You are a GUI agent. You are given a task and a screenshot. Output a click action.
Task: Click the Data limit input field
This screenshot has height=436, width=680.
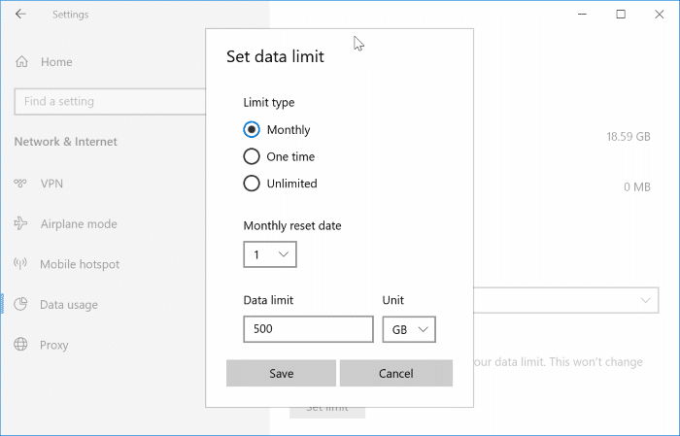pos(308,330)
